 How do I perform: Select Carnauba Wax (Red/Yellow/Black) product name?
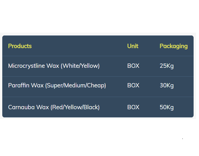click(x=54, y=107)
